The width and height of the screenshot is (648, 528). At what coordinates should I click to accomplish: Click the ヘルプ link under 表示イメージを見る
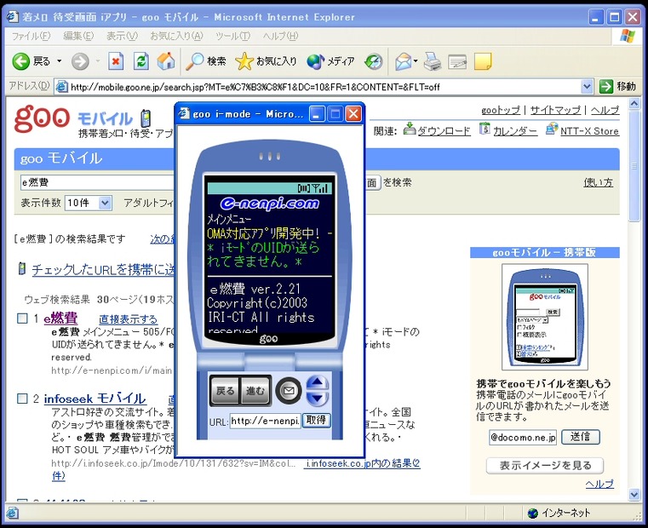(x=599, y=484)
